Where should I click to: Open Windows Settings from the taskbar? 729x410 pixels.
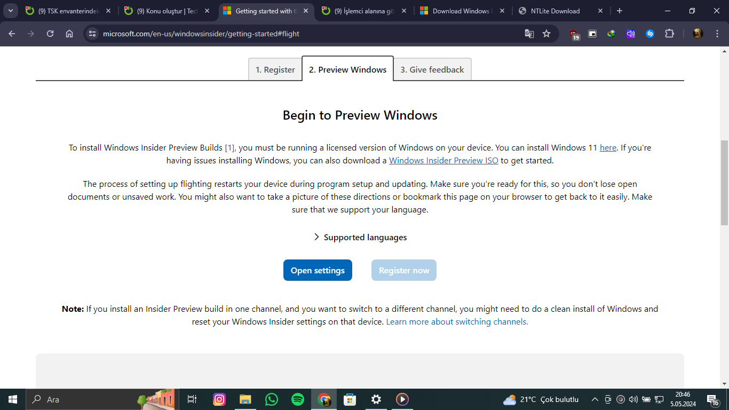click(x=376, y=399)
